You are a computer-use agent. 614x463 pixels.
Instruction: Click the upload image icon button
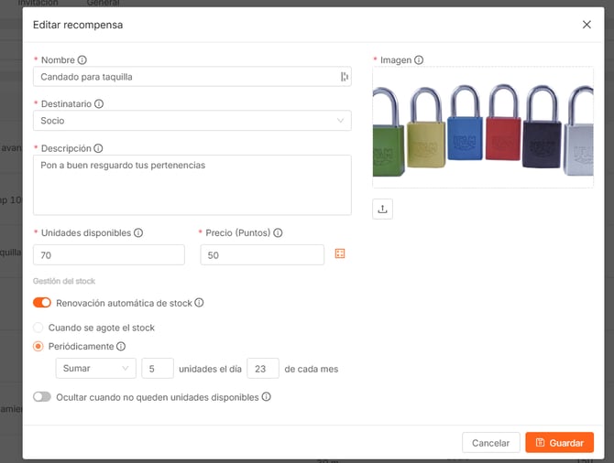(383, 209)
